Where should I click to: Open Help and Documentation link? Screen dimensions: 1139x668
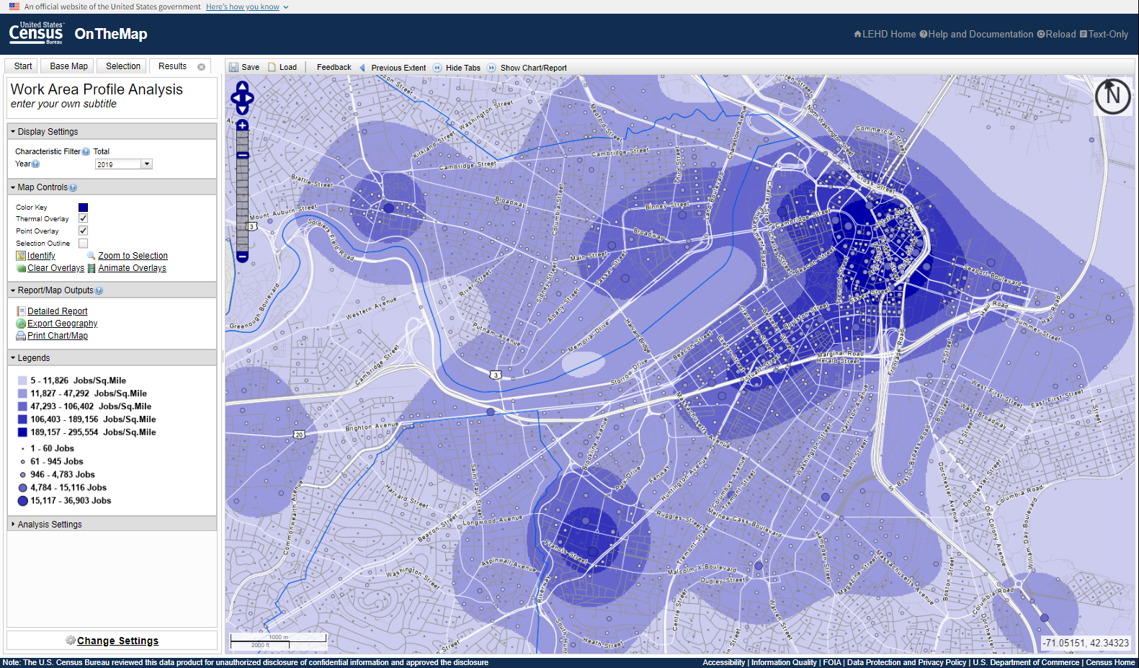(976, 34)
